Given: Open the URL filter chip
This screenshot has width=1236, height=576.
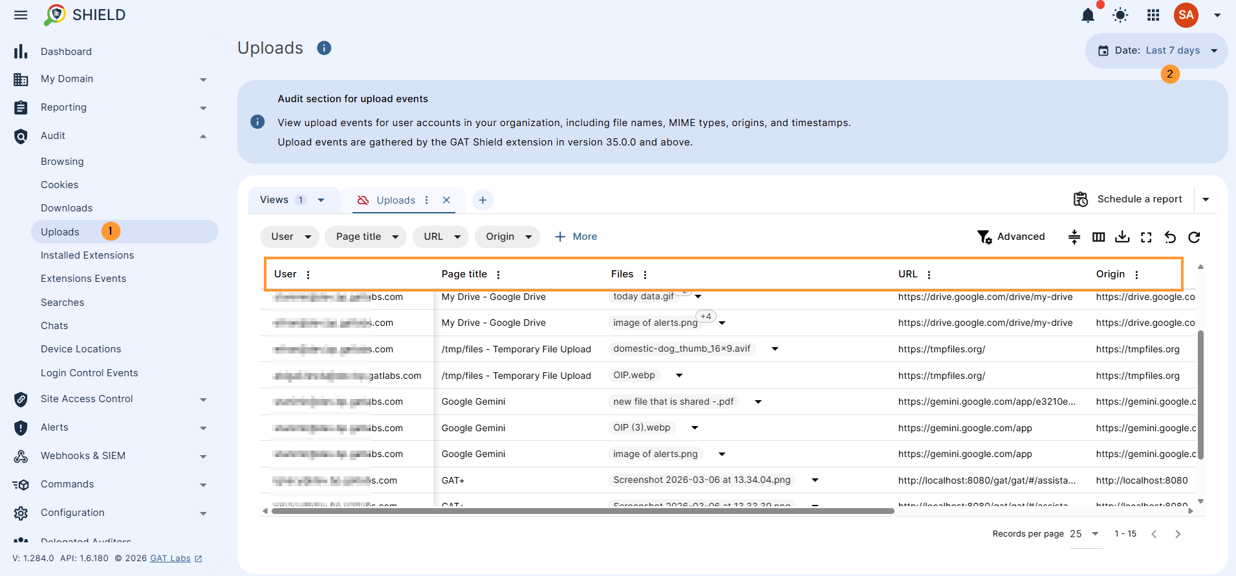Looking at the screenshot, I should click(x=441, y=237).
